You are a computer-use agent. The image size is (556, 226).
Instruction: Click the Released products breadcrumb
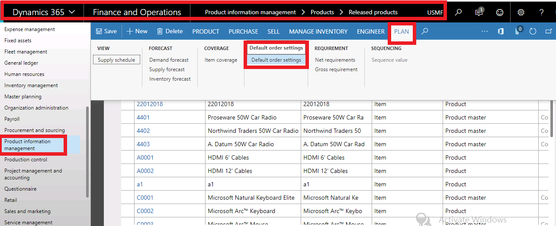(x=373, y=13)
